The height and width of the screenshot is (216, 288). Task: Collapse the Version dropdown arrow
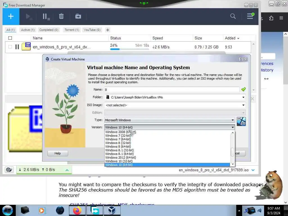point(233,127)
